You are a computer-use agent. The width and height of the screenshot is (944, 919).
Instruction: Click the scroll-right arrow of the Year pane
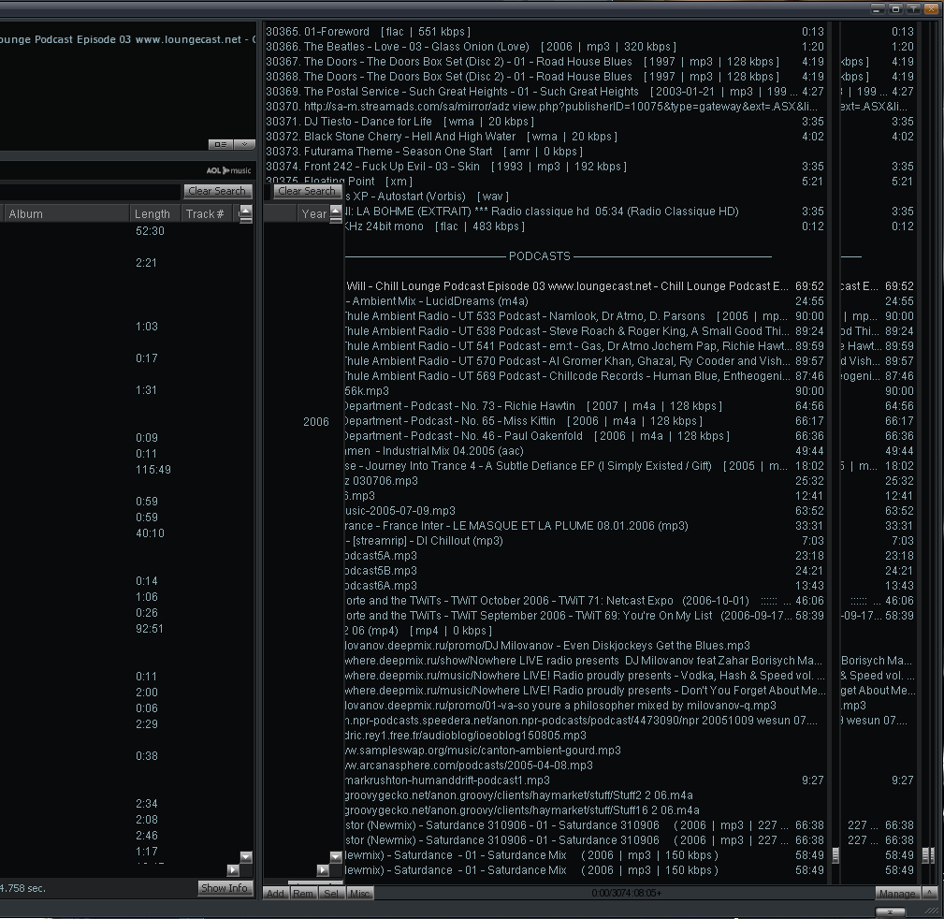(324, 869)
